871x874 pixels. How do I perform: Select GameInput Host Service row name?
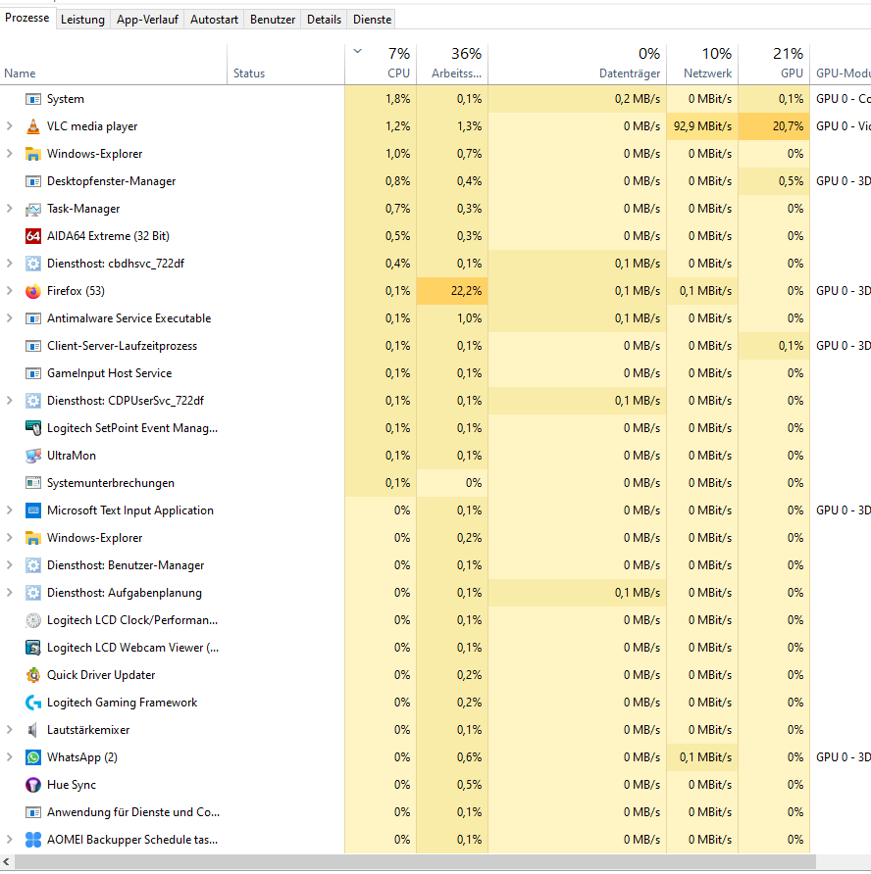109,373
